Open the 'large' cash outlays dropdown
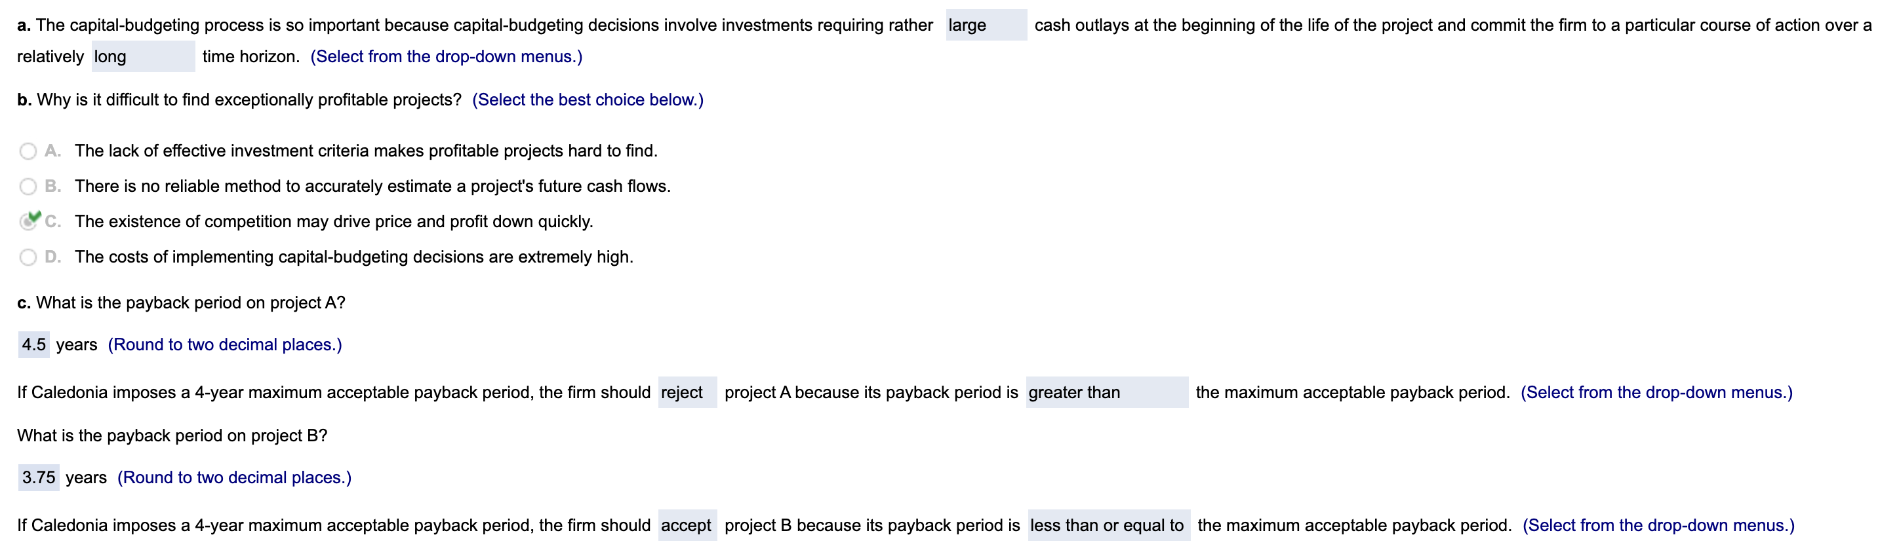This screenshot has width=1899, height=550. (986, 24)
